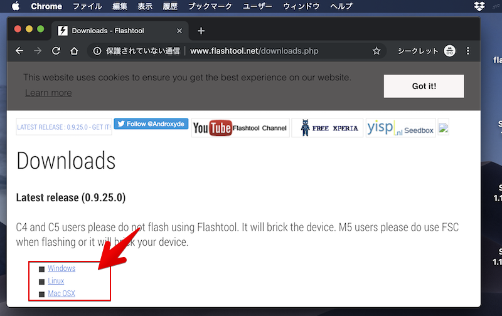This screenshot has height=316, width=502.
Task: Open Chrome three-dot menu
Action: 468,51
